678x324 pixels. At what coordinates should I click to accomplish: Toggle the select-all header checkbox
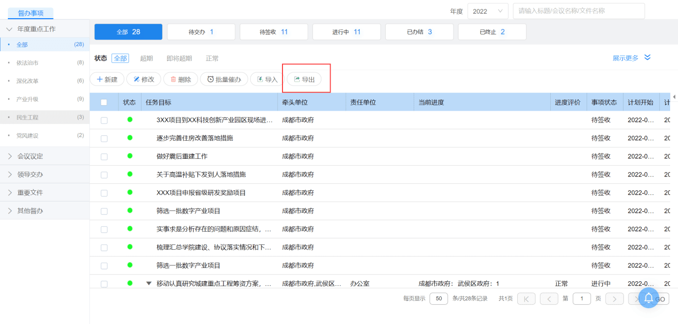coord(104,102)
